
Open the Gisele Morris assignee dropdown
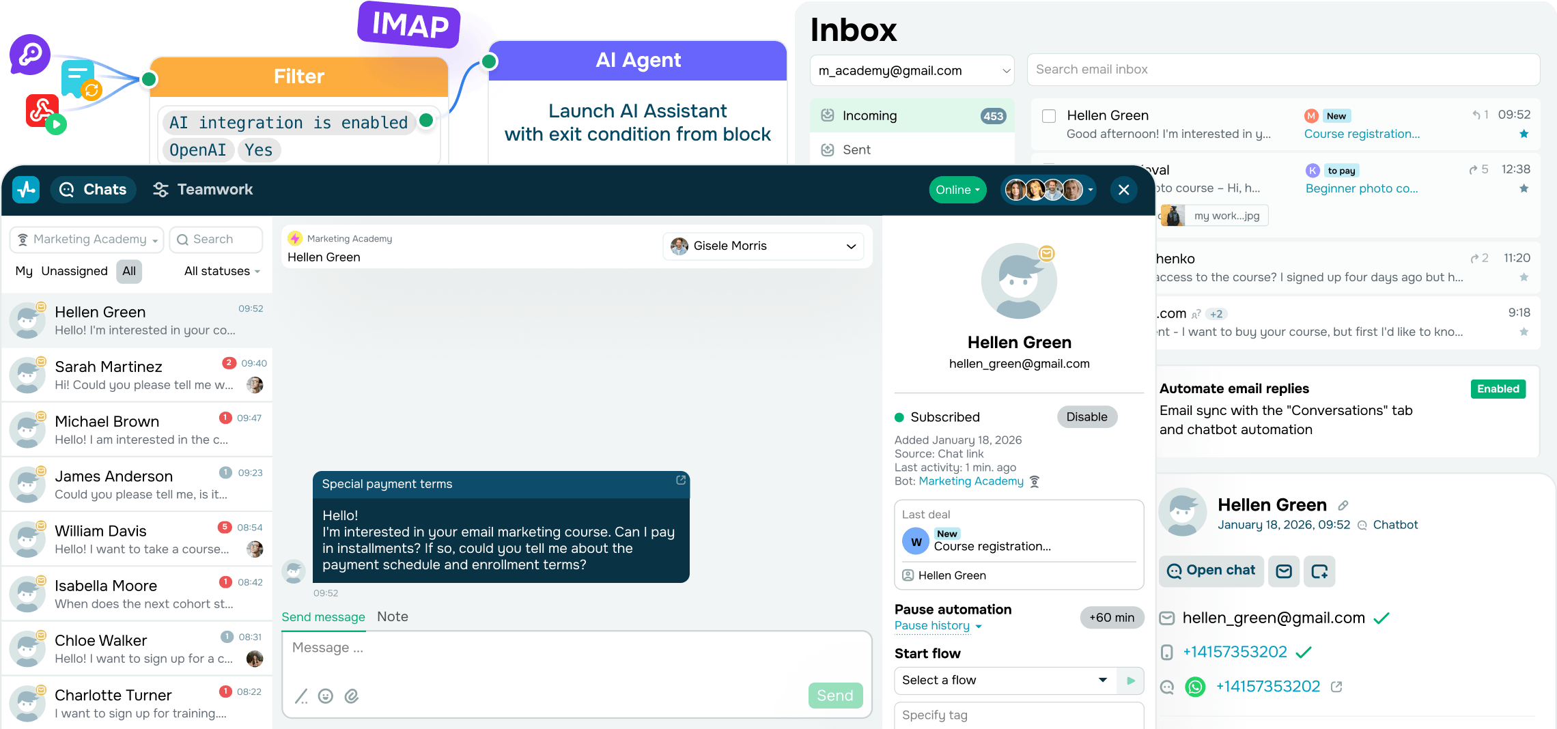click(763, 246)
